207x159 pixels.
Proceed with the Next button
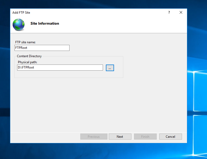pyautogui.click(x=120, y=137)
